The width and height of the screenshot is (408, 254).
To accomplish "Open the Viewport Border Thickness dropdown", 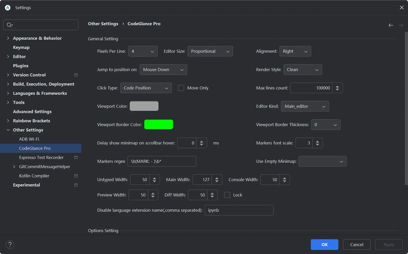I will click(326, 125).
